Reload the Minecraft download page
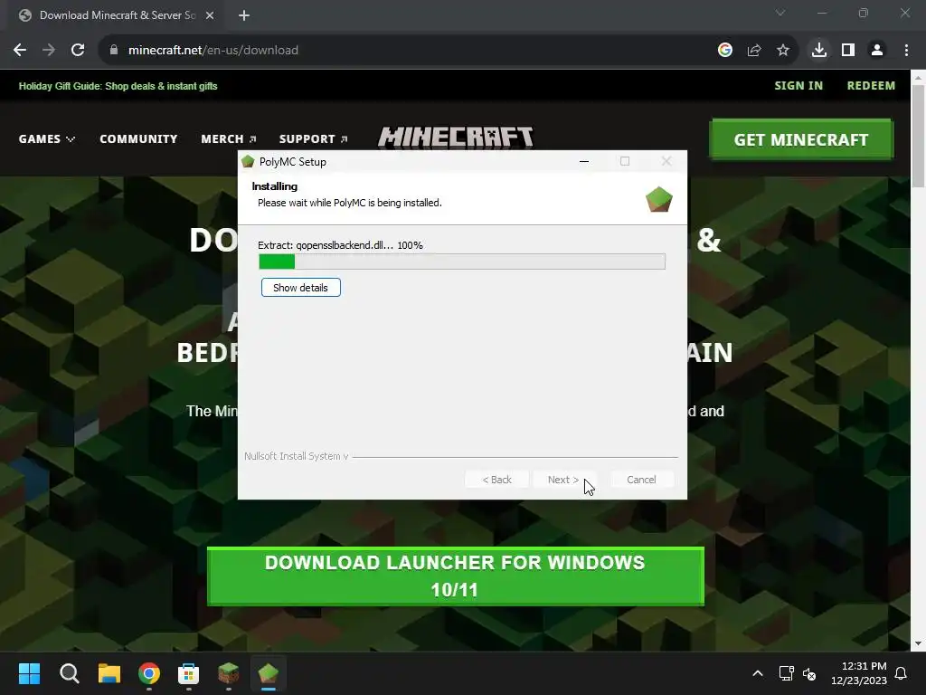Viewport: 926px width, 695px height. (x=78, y=51)
